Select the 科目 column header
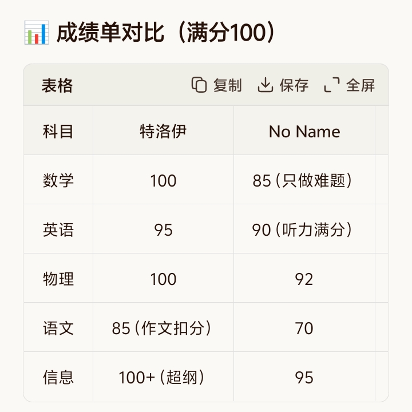This screenshot has width=412, height=412. [x=58, y=132]
